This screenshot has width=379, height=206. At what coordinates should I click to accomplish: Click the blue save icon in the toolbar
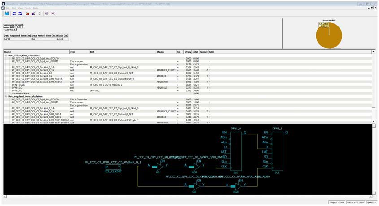pyautogui.click(x=7, y=13)
